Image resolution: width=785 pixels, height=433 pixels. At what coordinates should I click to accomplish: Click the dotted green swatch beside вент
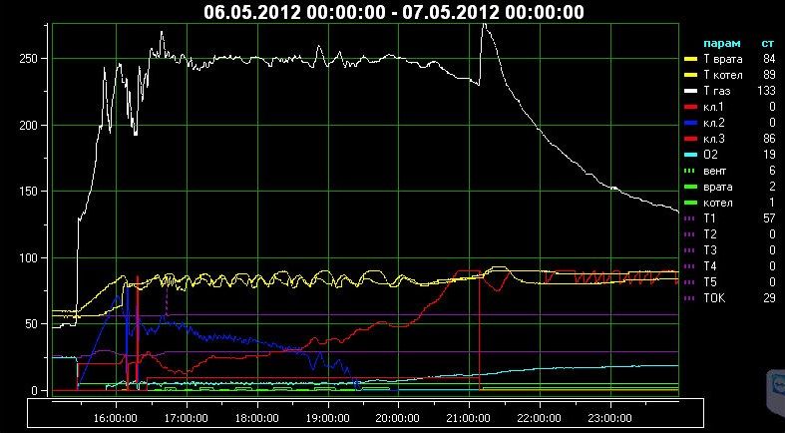point(691,171)
